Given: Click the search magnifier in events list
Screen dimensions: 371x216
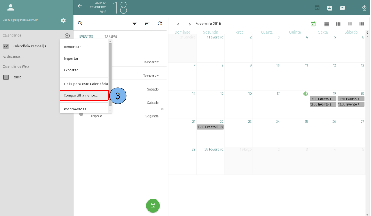Looking at the screenshot, I should click(x=80, y=24).
